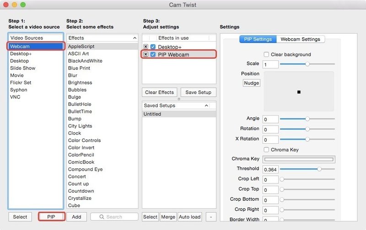This screenshot has width=366, height=230.
Task: Enable the Clear background checkbox
Action: click(x=266, y=54)
